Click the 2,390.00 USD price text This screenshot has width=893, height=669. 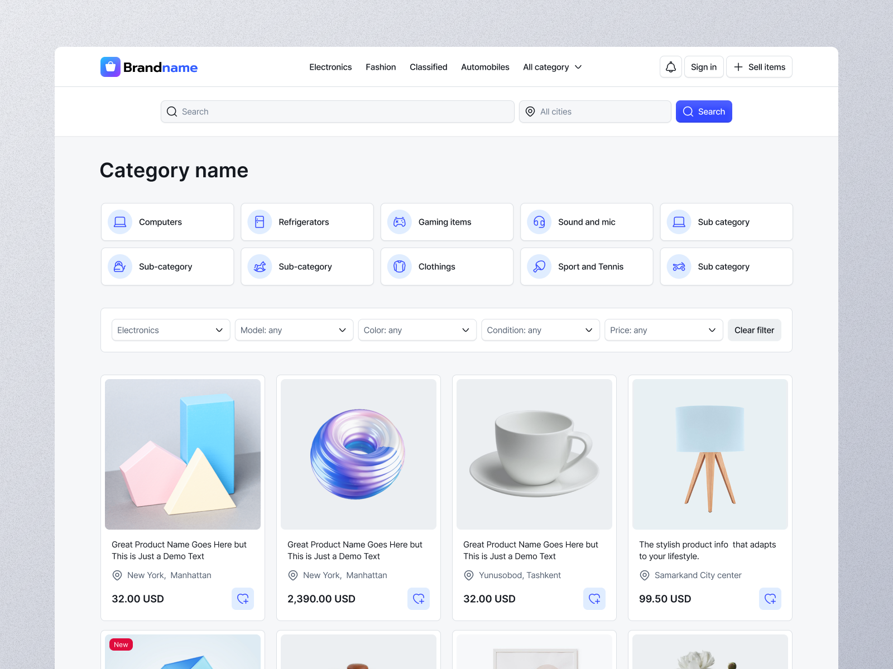[321, 599]
